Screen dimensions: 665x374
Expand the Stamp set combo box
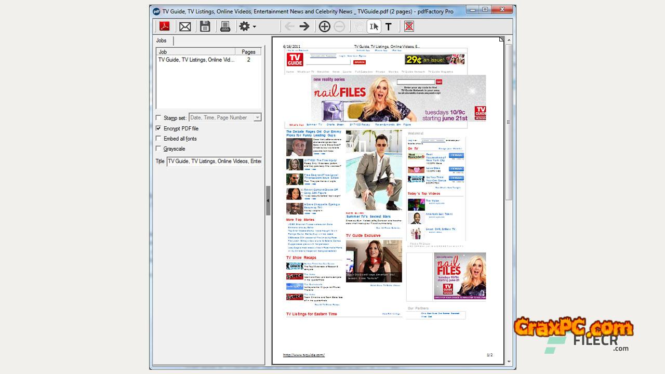click(257, 118)
